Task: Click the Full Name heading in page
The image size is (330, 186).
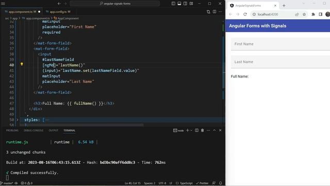Action: pyautogui.click(x=239, y=76)
